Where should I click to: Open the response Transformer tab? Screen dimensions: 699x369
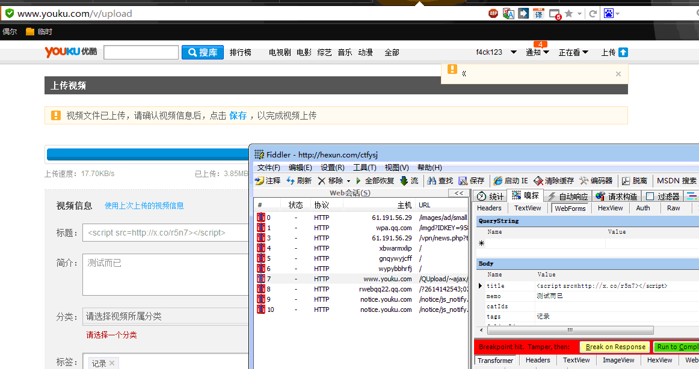495,361
